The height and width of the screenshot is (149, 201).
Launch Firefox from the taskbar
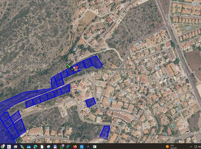(75, 147)
